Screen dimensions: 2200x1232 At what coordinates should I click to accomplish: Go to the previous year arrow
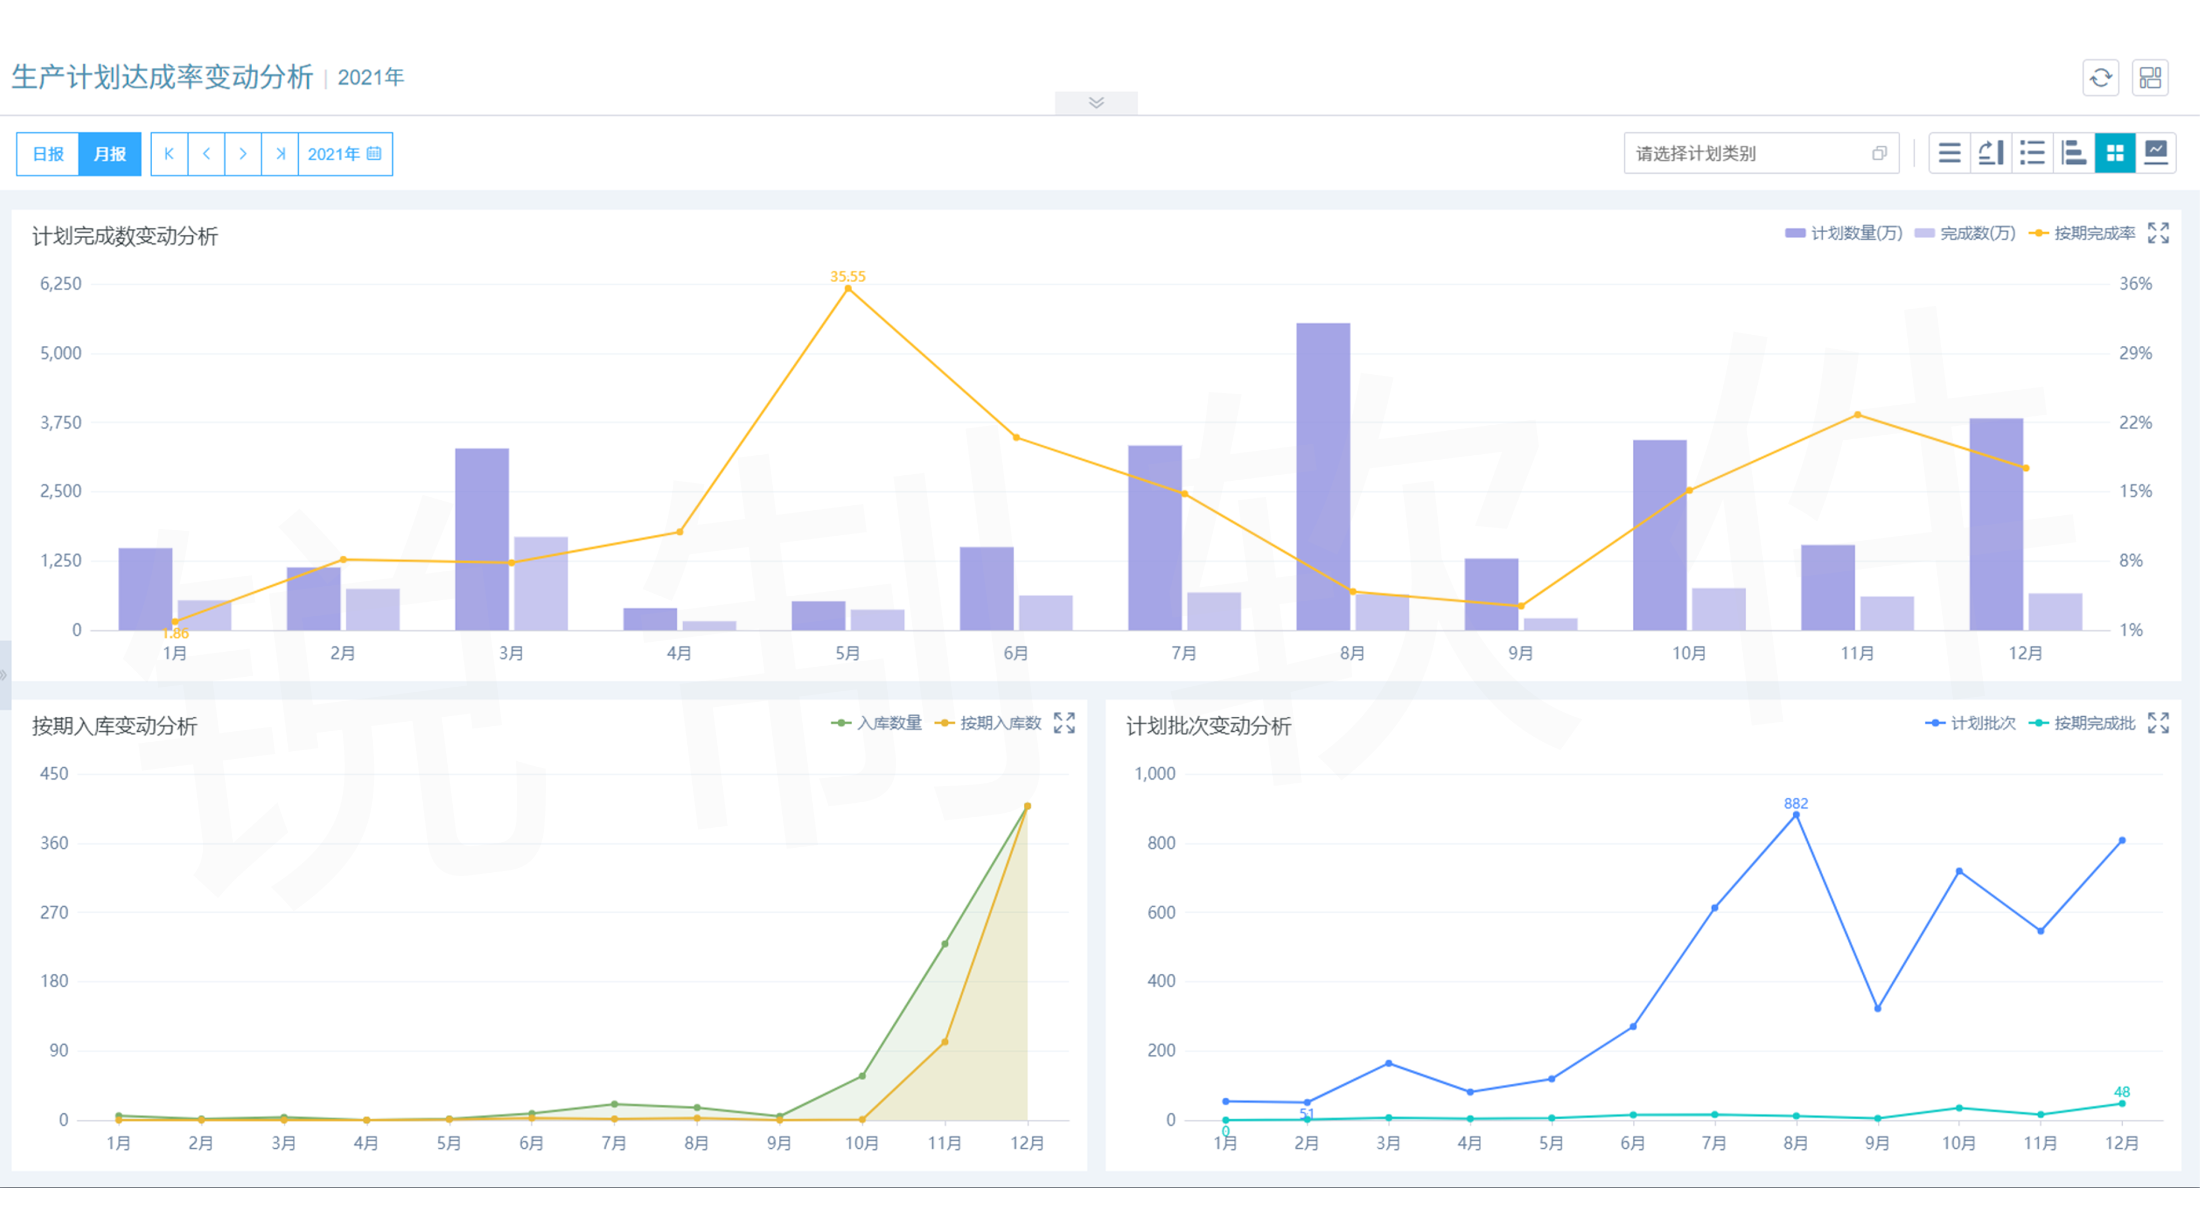(x=206, y=154)
